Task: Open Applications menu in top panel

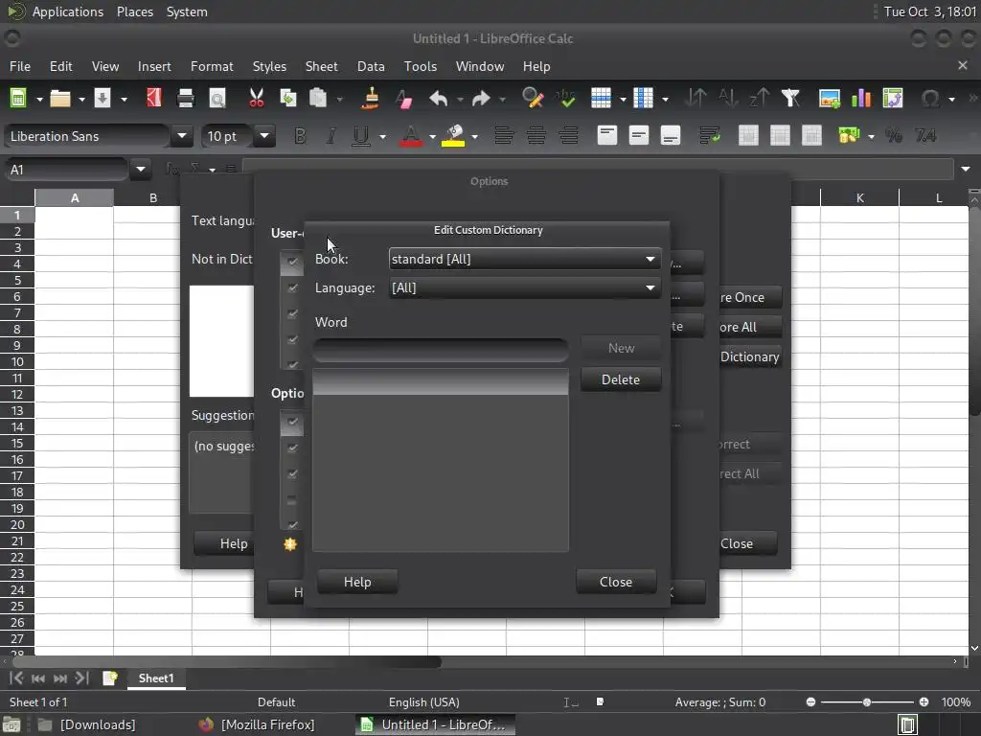Action: pyautogui.click(x=68, y=11)
